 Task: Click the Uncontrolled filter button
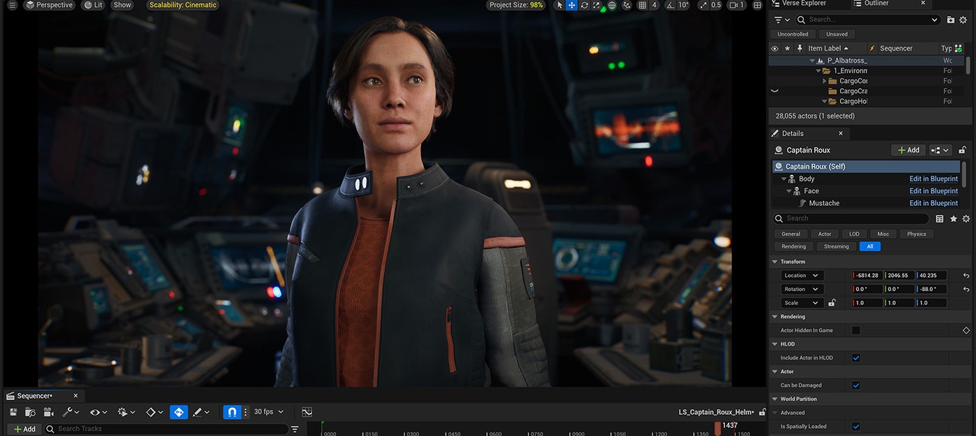793,34
